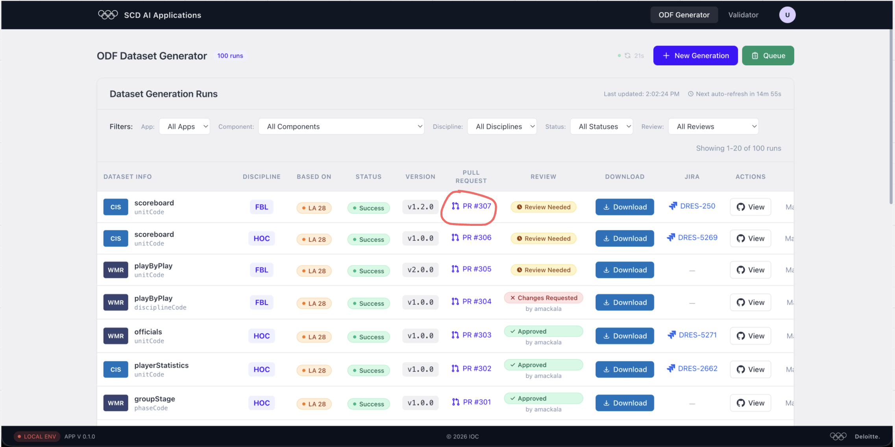Click the Jira icon next to DRES-5271
The image size is (895, 447).
tap(671, 335)
